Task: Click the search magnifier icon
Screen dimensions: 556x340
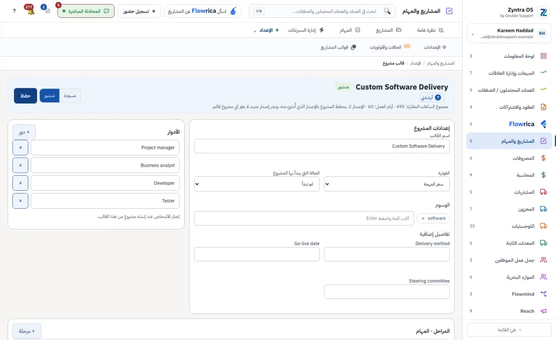Action: (387, 11)
